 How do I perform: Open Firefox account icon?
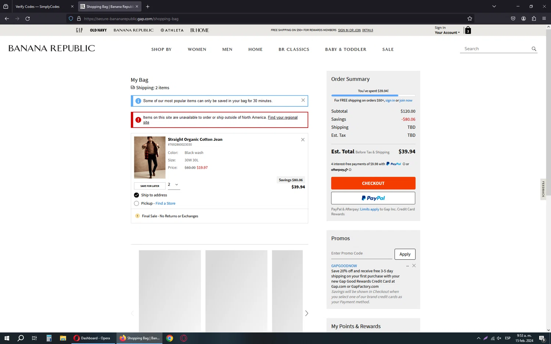point(523,19)
